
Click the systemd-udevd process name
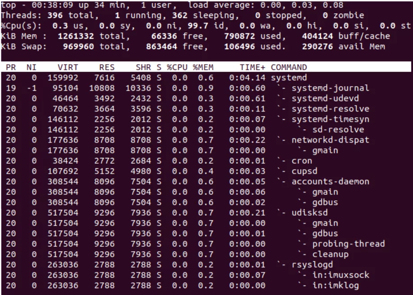pyautogui.click(x=325, y=98)
